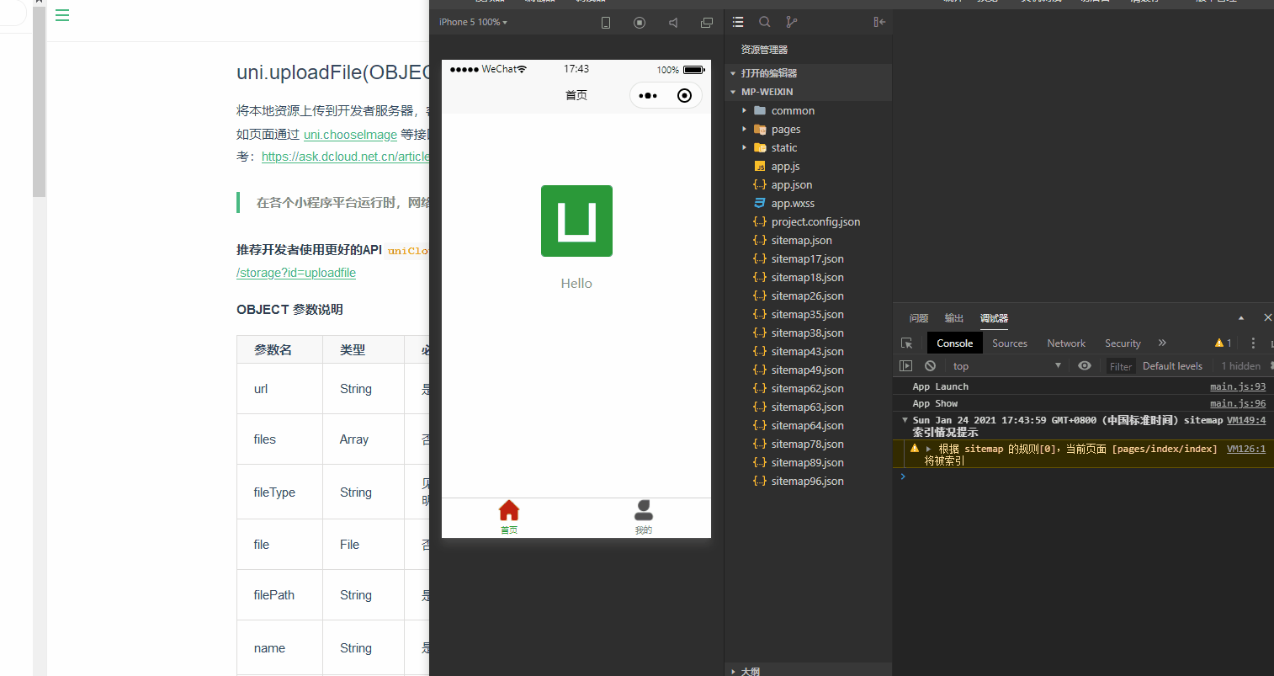This screenshot has width=1274, height=676.
Task: Click the simulator stop/record icon
Action: tap(640, 23)
